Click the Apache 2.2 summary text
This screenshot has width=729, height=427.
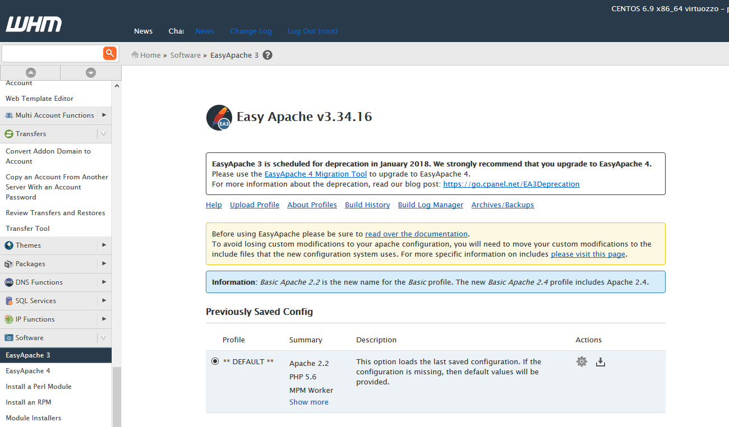coord(309,364)
